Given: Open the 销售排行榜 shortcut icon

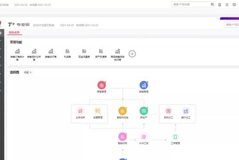Looking at the screenshot, I should (51, 51).
